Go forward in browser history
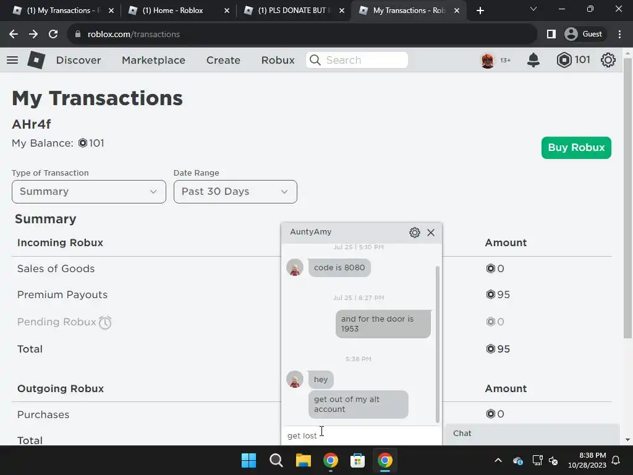This screenshot has width=633, height=475. (33, 35)
